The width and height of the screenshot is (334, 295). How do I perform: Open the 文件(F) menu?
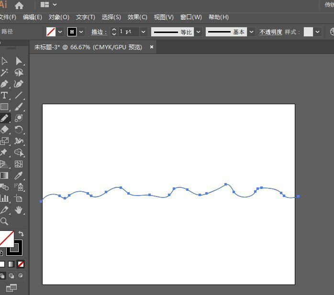[8, 17]
